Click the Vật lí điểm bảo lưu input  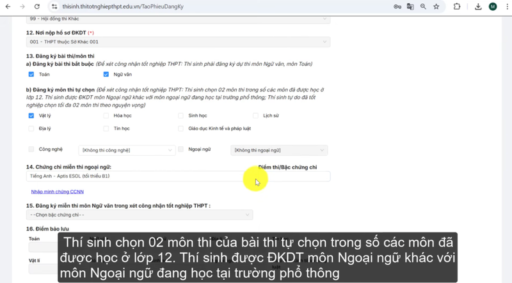click(x=43, y=269)
